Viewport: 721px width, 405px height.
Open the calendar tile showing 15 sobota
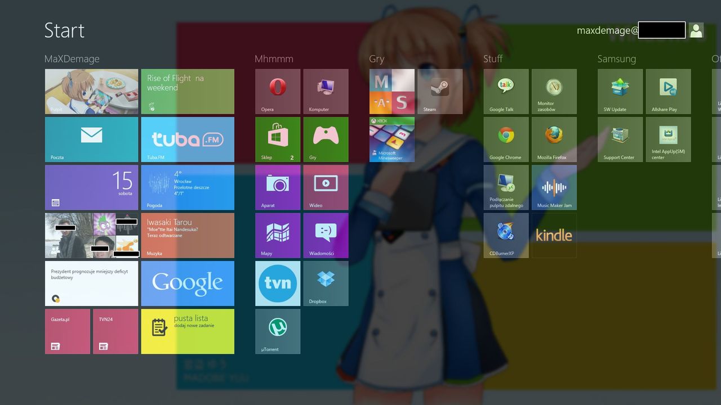[91, 187]
